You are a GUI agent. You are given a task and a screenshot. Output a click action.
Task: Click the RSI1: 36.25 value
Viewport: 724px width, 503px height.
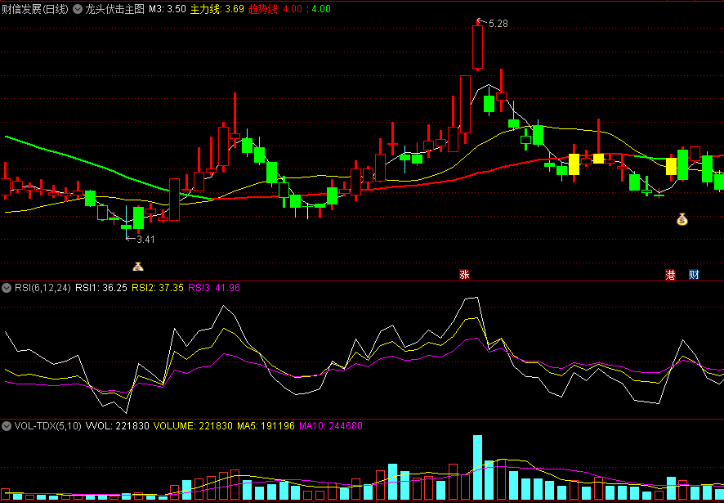coord(101,288)
